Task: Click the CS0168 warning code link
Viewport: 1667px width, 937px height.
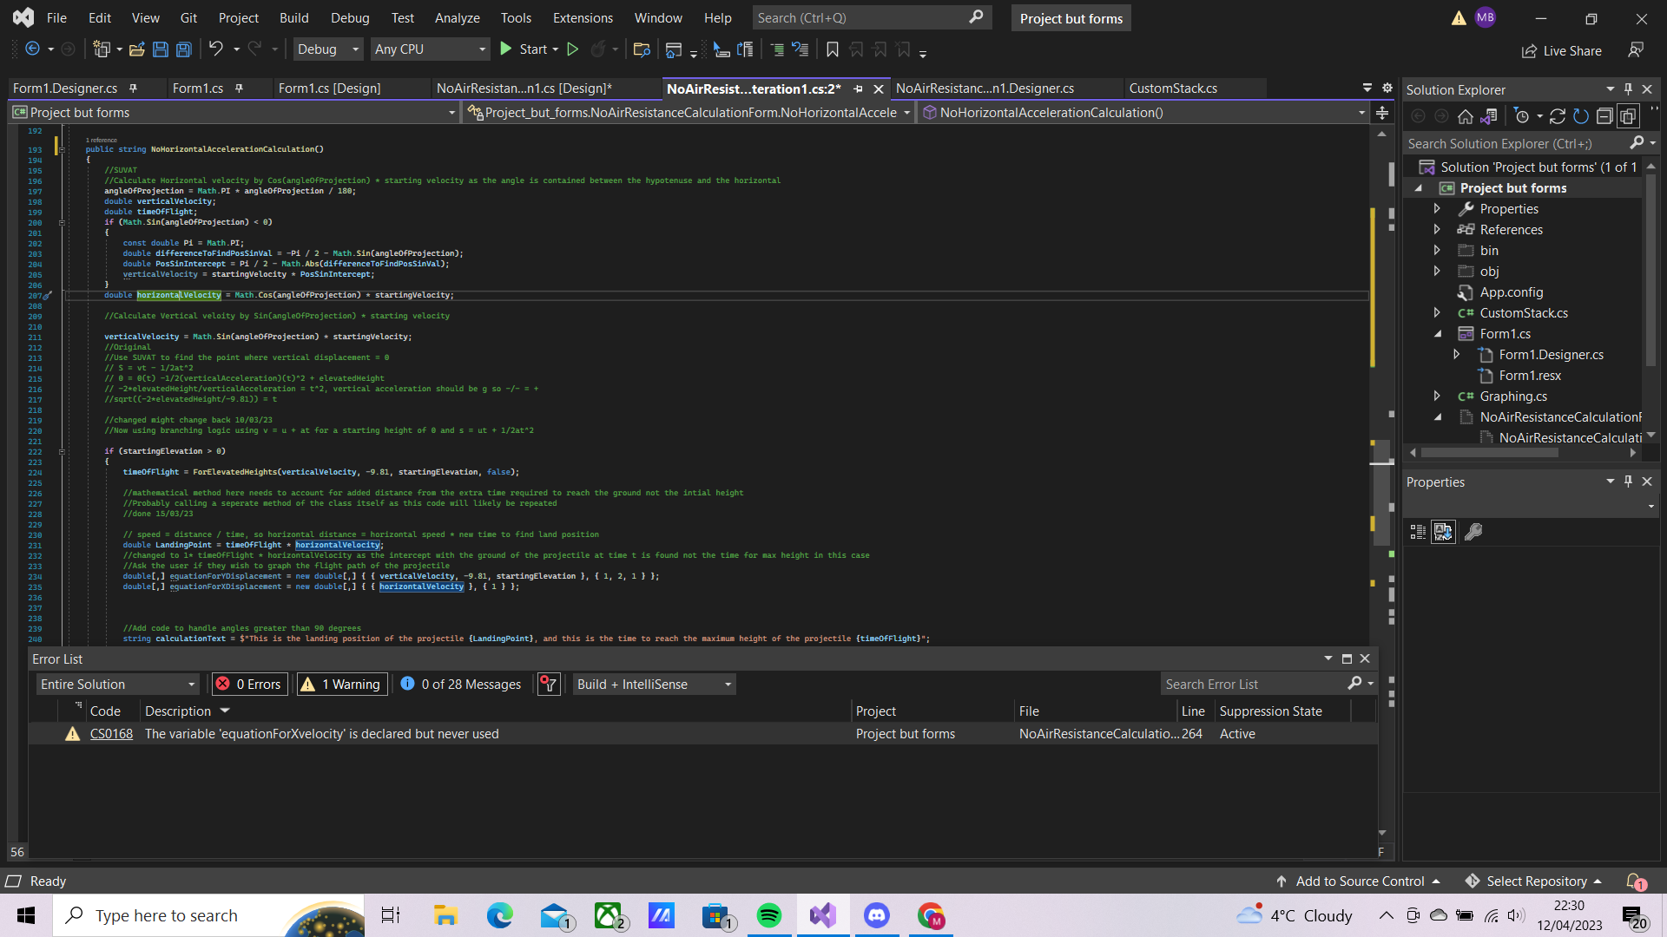Action: (111, 733)
